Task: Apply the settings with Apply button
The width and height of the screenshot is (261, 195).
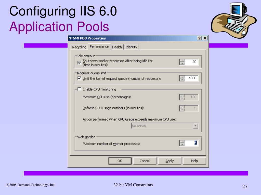Action: coord(169,161)
